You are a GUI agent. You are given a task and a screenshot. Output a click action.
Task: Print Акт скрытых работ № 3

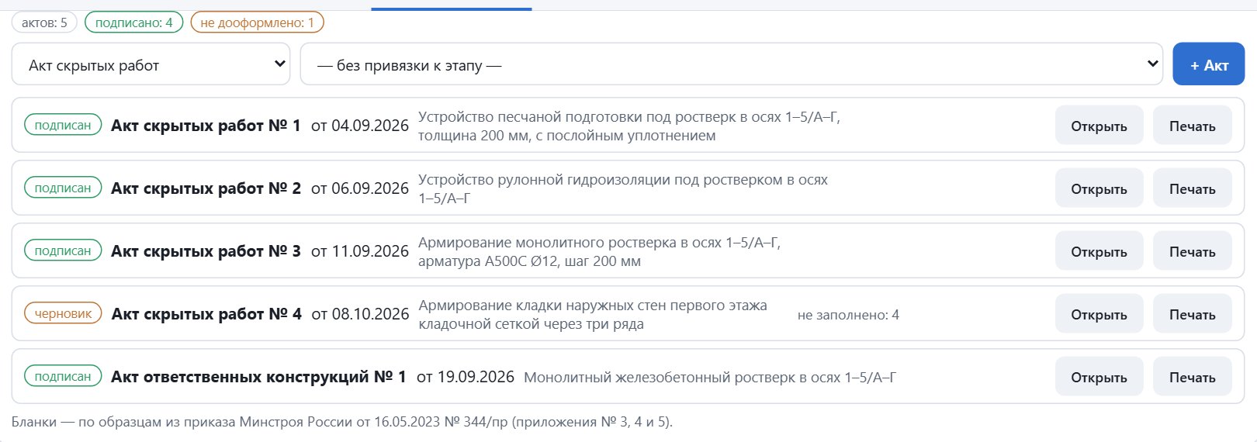coord(1192,251)
